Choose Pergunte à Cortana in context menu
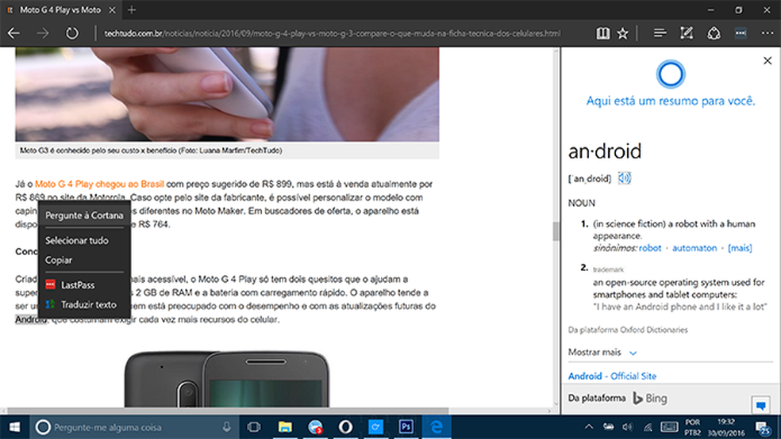This screenshot has height=439, width=781. [84, 216]
